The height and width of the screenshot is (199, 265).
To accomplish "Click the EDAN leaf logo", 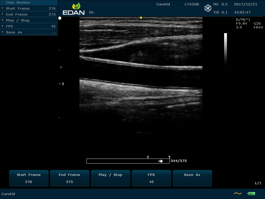I will coord(76,6).
